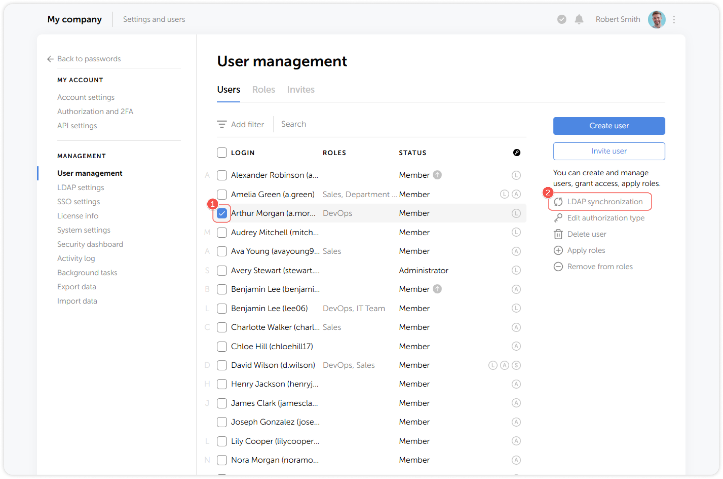Screen dimensions: 723x479
Task: Click the key icon in the table header
Action: (517, 153)
